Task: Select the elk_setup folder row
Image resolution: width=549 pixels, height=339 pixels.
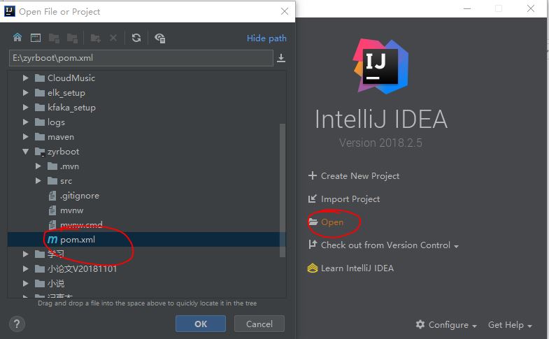Action: coord(147,92)
